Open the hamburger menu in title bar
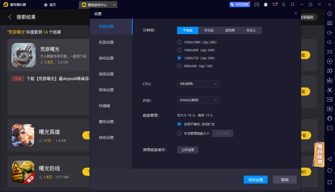Image resolution: width=335 pixels, height=192 pixels. click(283, 4)
